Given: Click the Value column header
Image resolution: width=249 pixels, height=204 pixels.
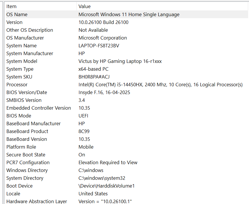Looking at the screenshot, I should 85,6.
